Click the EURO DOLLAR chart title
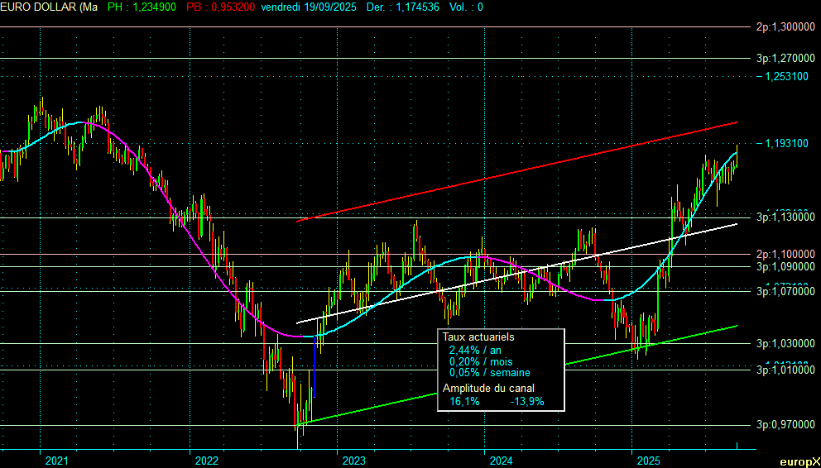Image resolution: width=821 pixels, height=468 pixels. coord(49,7)
